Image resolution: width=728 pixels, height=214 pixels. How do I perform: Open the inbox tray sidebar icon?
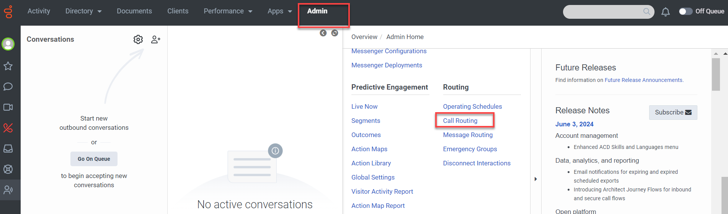click(x=8, y=149)
